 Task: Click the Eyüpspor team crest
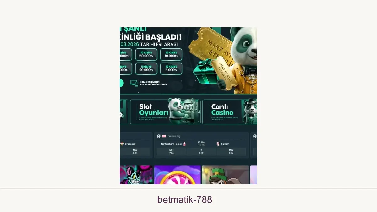123,144
